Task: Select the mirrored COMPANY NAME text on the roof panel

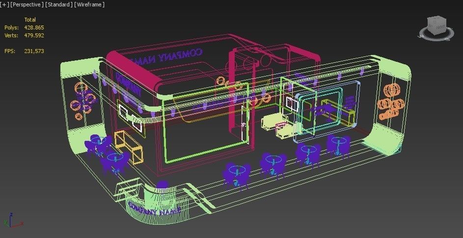Action: coord(166,56)
